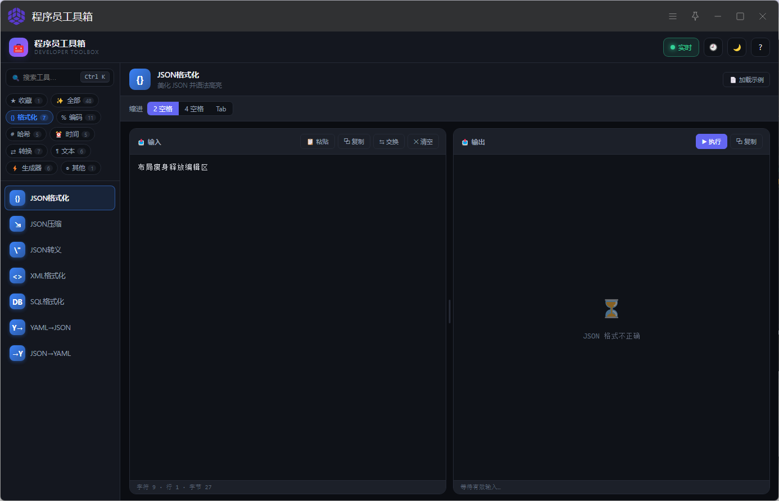Set indent to 4 空格
The width and height of the screenshot is (779, 501).
[x=194, y=109]
